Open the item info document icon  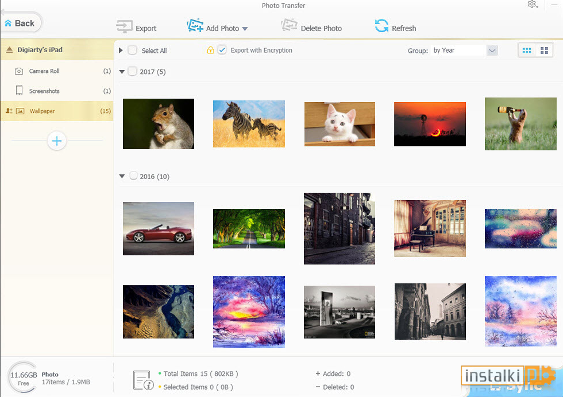[143, 380]
